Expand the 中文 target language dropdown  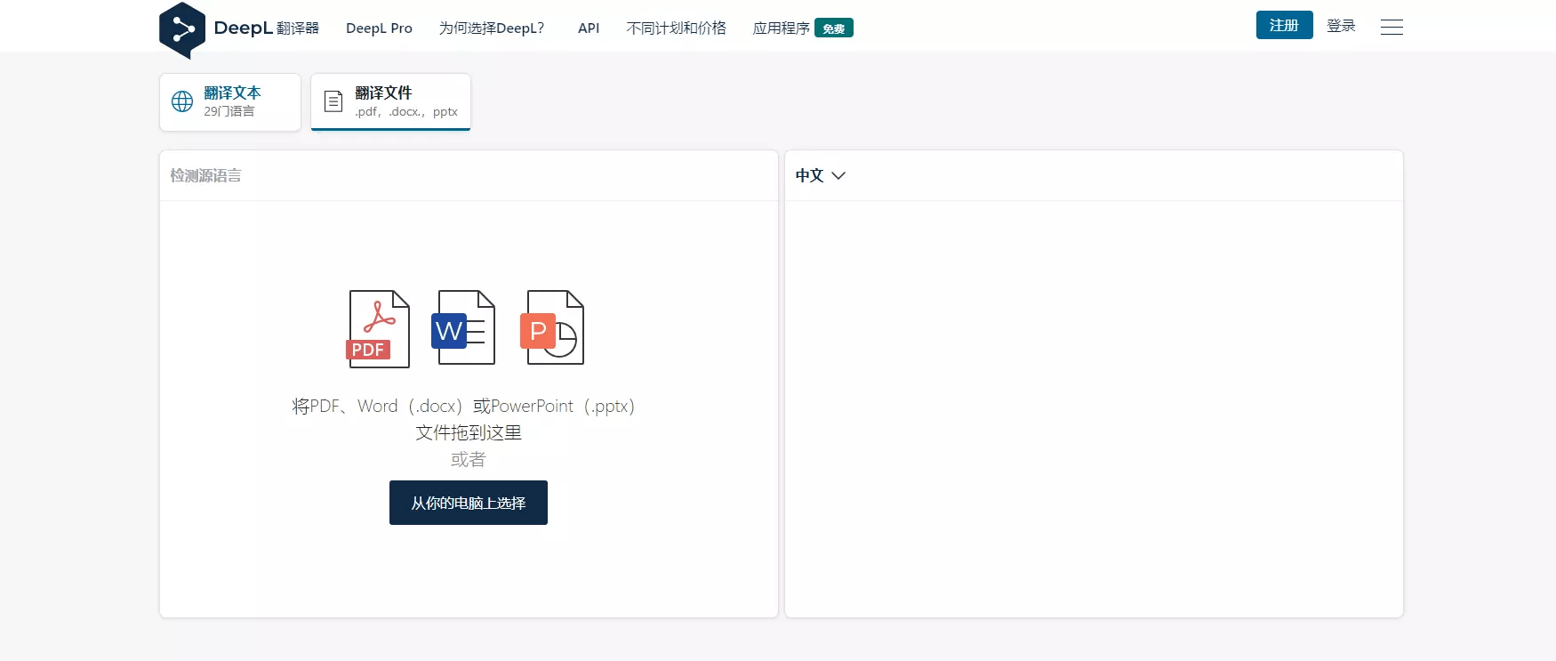click(820, 175)
